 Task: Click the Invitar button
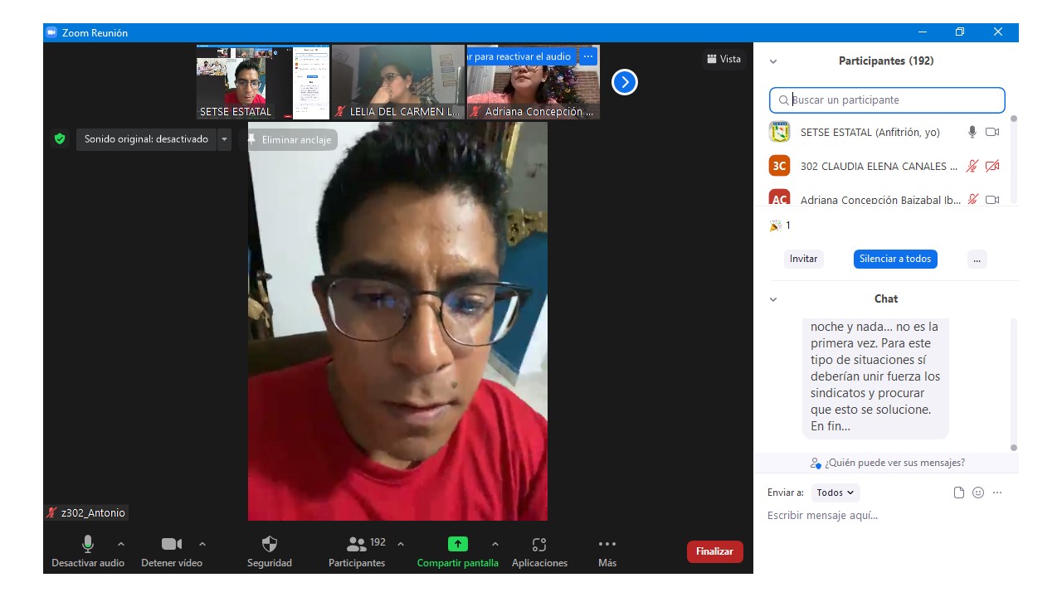click(x=803, y=259)
